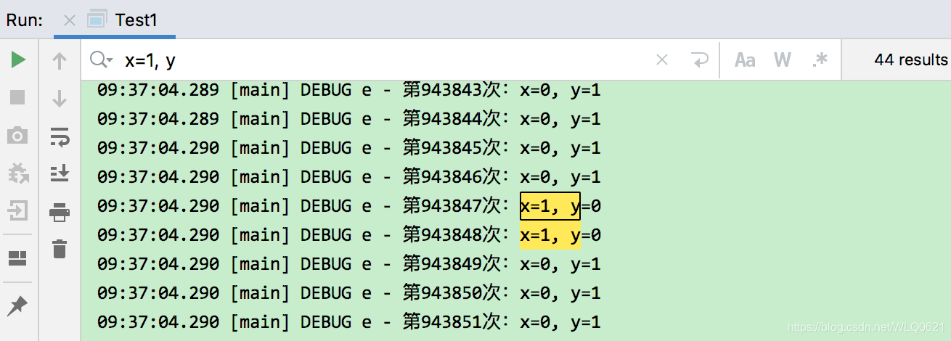The image size is (951, 341).
Task: Print the console output
Action: (x=60, y=212)
